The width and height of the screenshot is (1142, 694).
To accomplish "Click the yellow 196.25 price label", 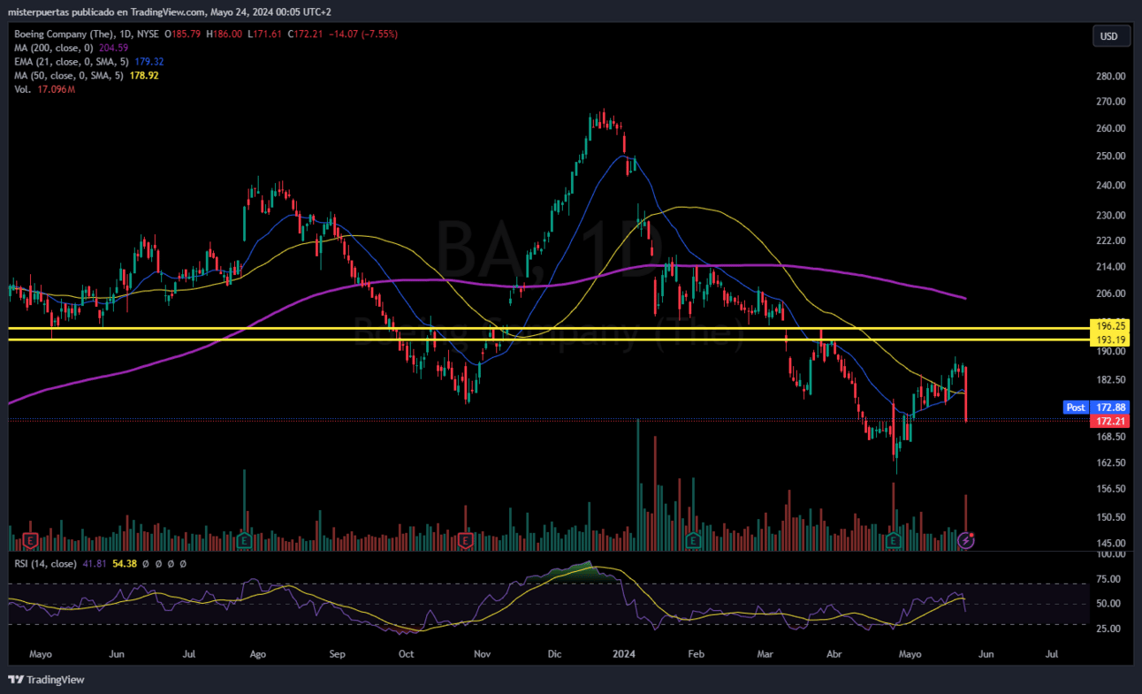I will (1110, 326).
